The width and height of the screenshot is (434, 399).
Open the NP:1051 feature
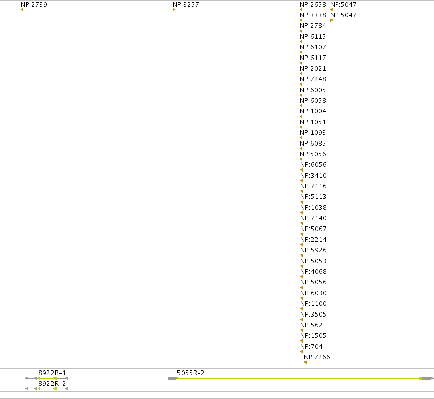pyautogui.click(x=313, y=122)
